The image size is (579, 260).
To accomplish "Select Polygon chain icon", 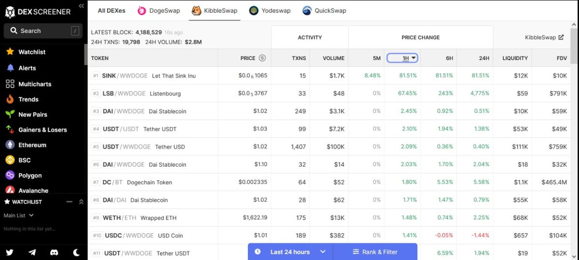I will pos(10,175).
